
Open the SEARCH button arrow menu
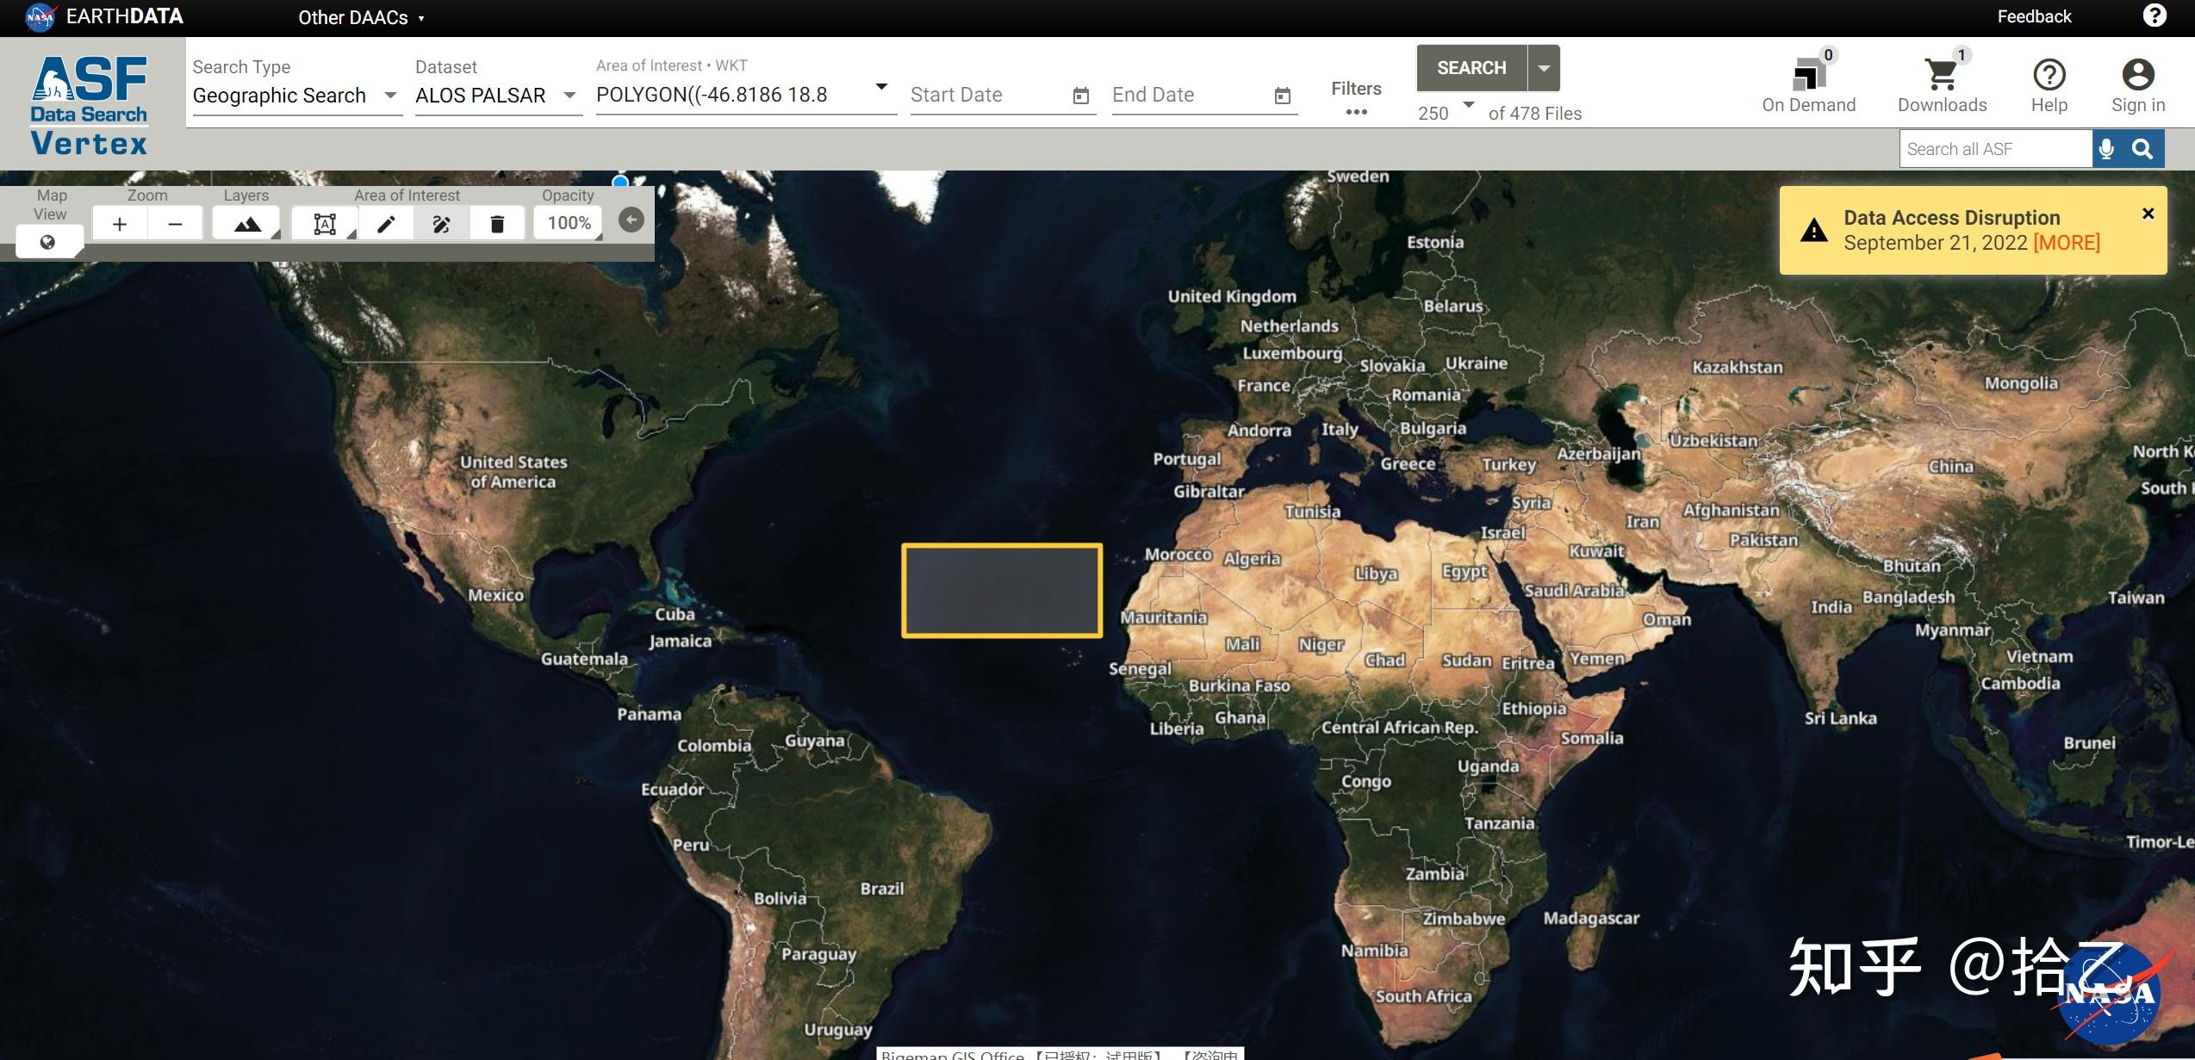coord(1544,68)
